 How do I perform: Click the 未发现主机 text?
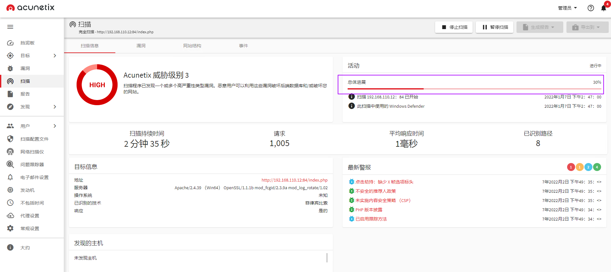coord(85,258)
